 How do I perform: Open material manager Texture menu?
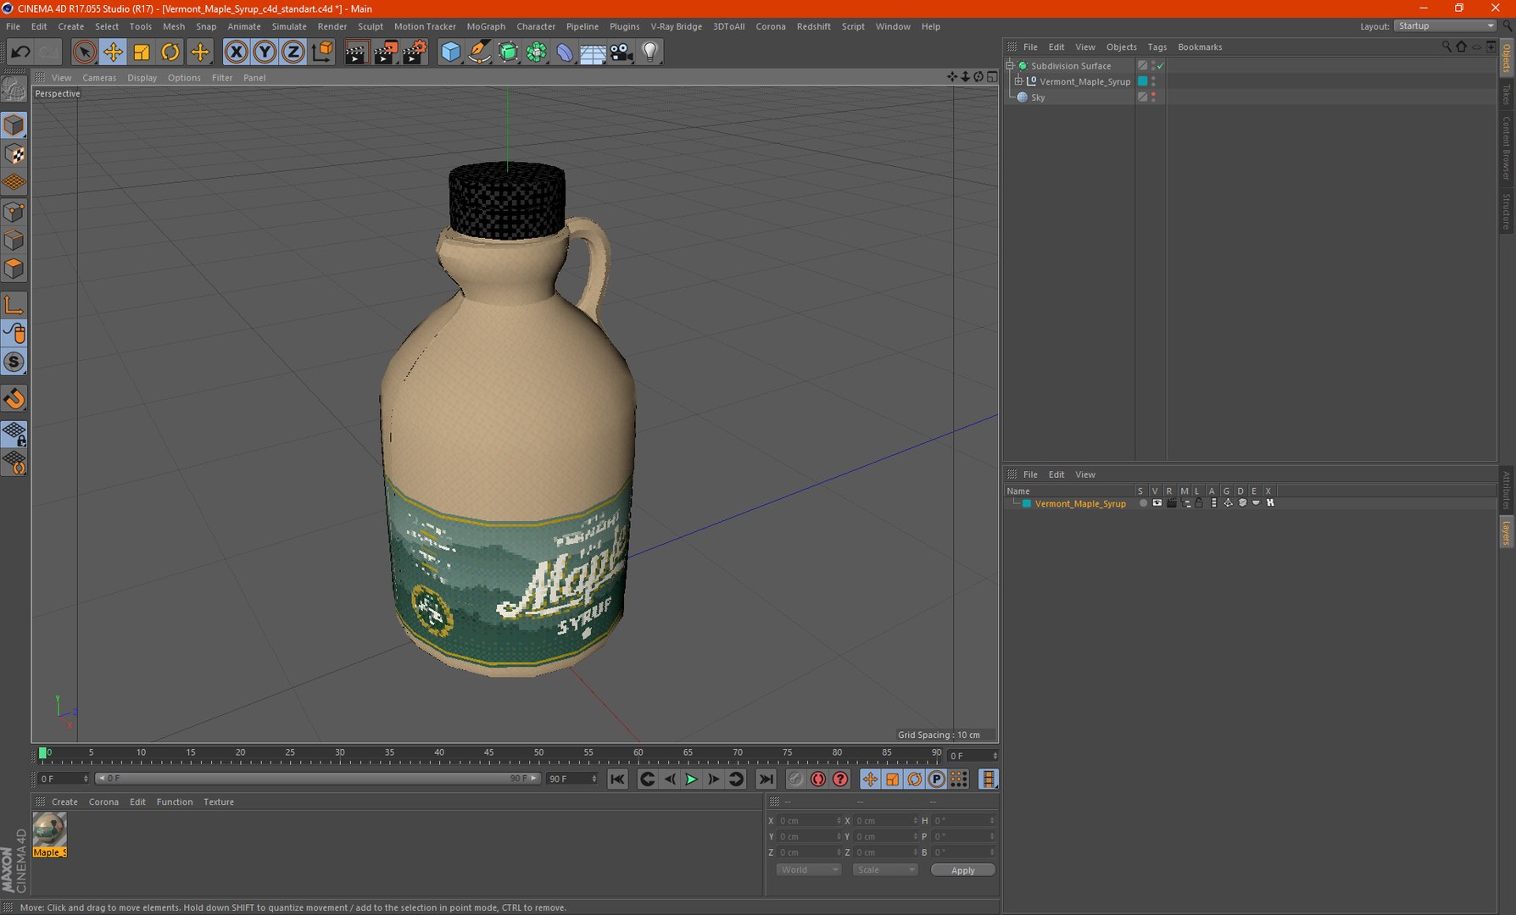[219, 801]
